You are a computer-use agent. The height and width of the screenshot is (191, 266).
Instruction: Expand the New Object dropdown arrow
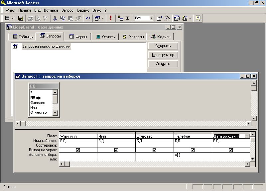[x=190, y=18]
